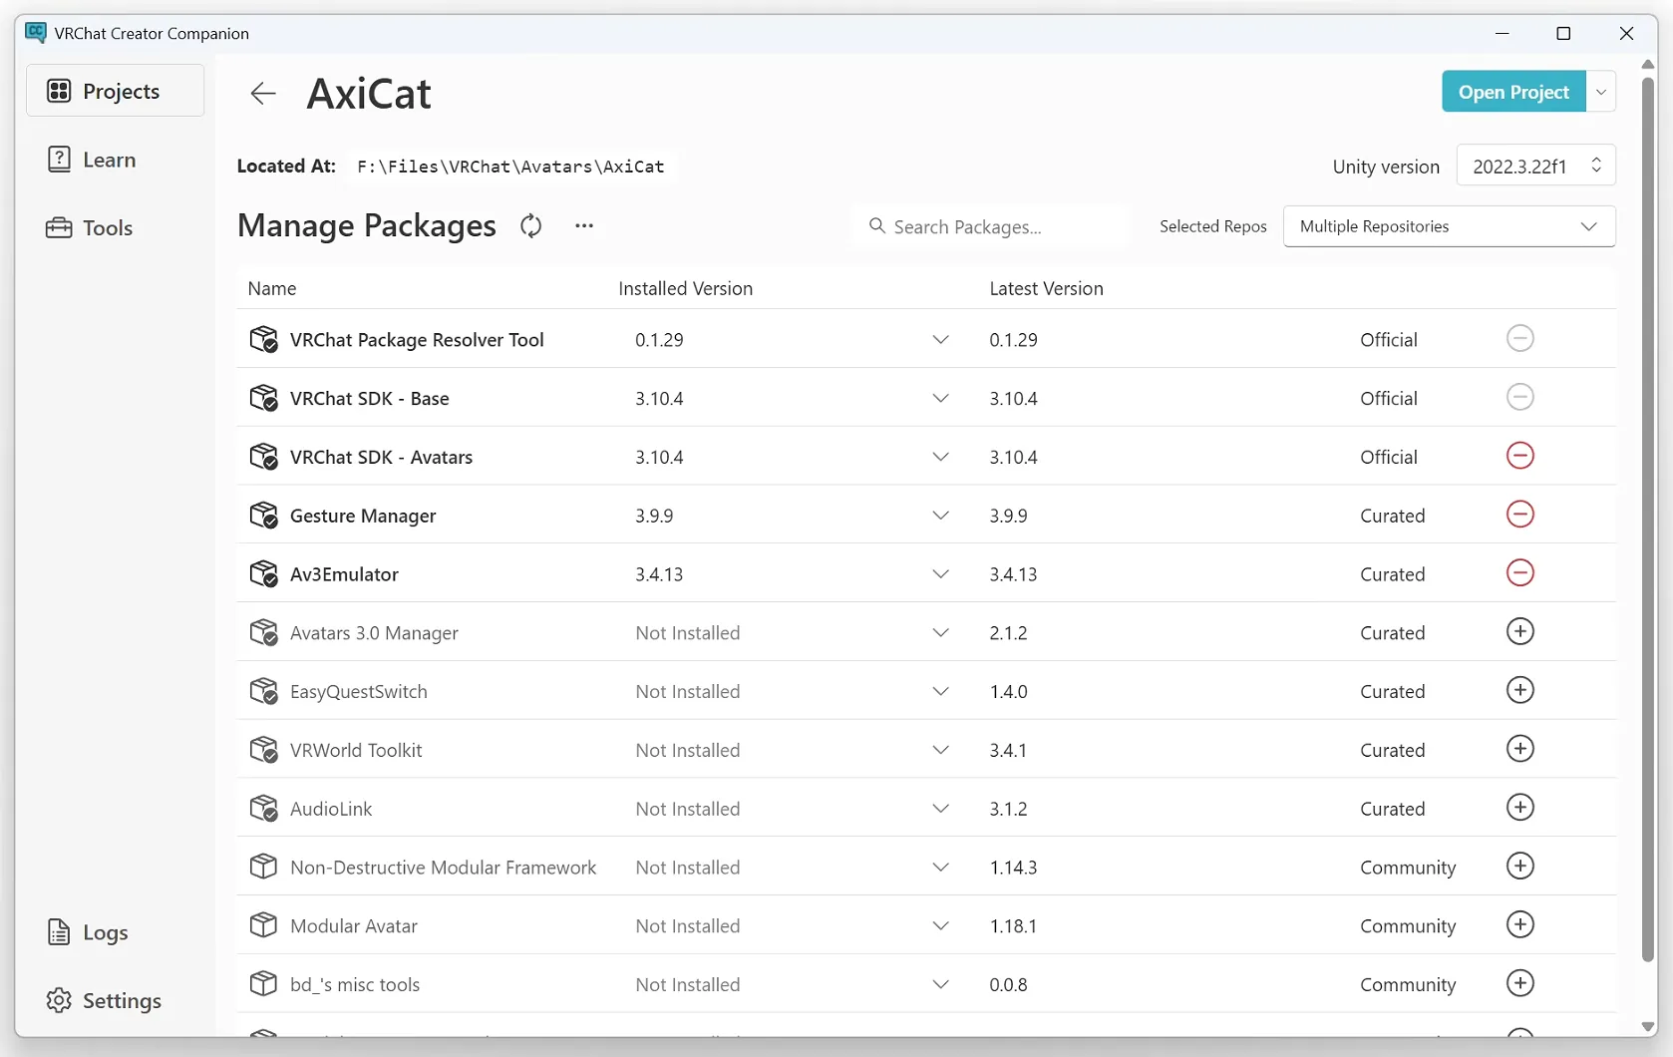Click the VRChat SDK - Base remove icon
1673x1057 pixels.
[1519, 397]
